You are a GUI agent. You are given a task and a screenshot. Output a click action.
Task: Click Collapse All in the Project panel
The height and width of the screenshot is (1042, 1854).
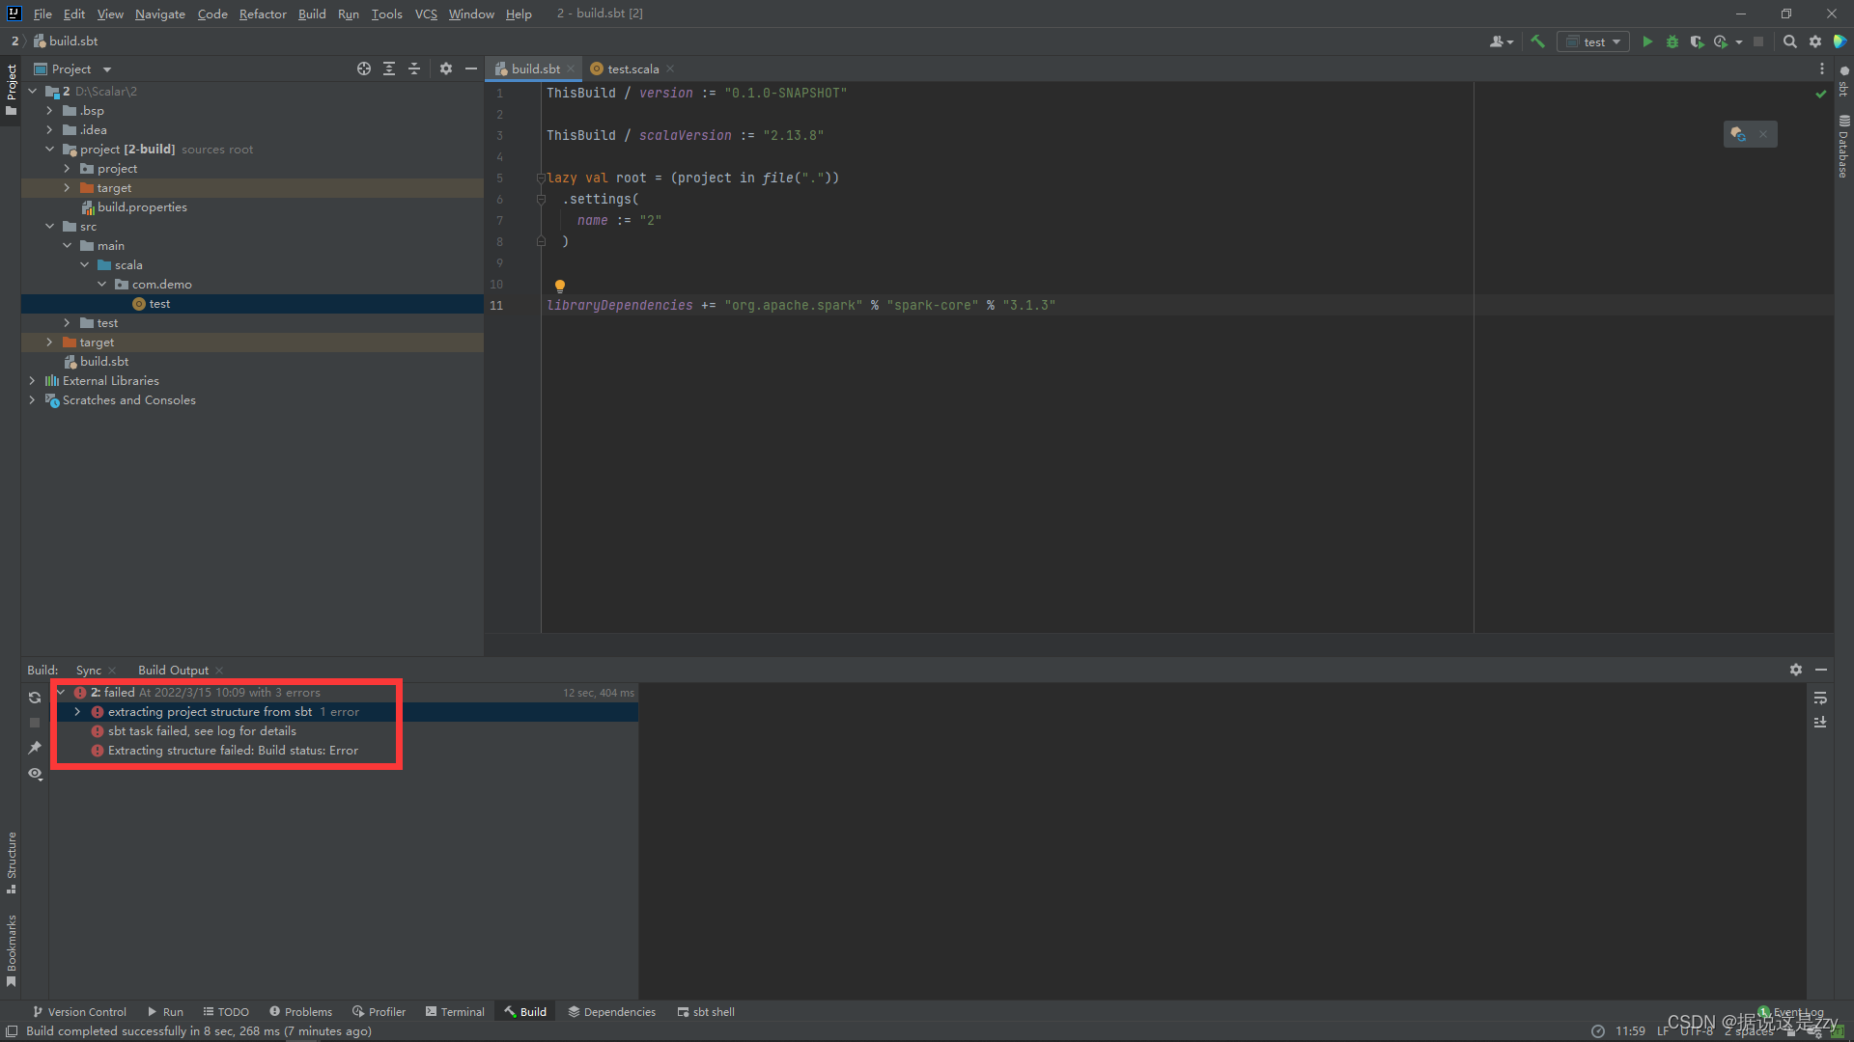414,69
